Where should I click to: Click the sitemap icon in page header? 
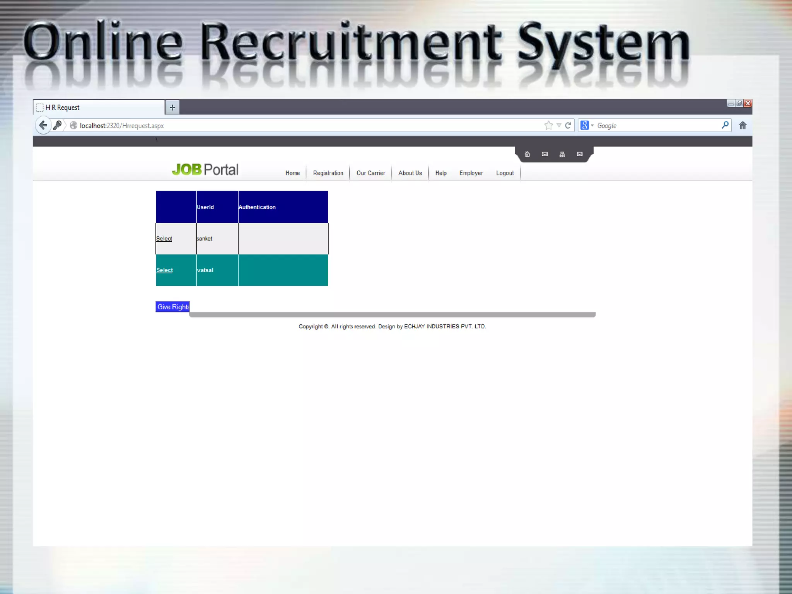point(562,154)
